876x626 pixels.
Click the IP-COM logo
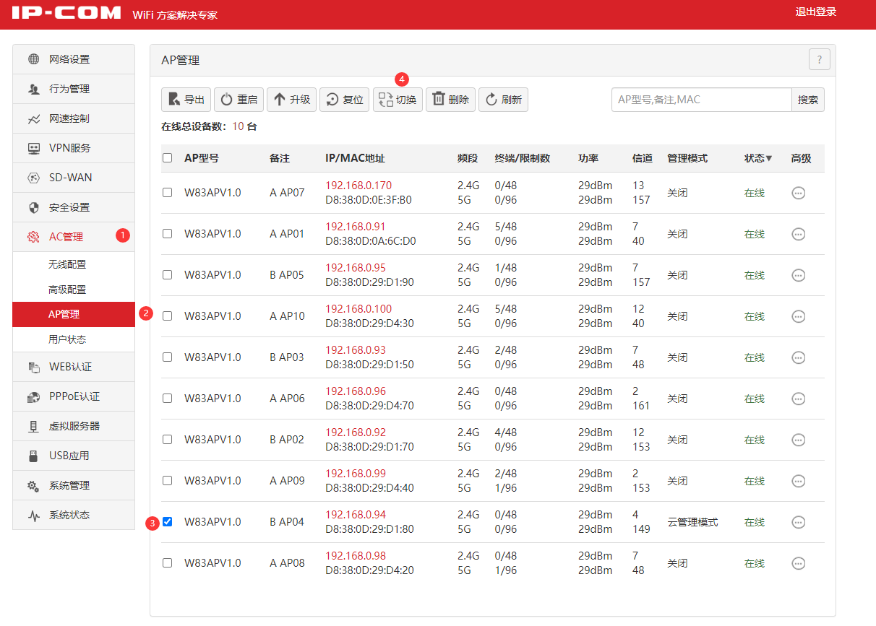(66, 13)
